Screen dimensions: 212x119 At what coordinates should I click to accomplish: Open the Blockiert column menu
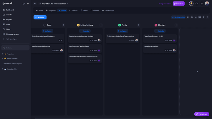point(176,25)
